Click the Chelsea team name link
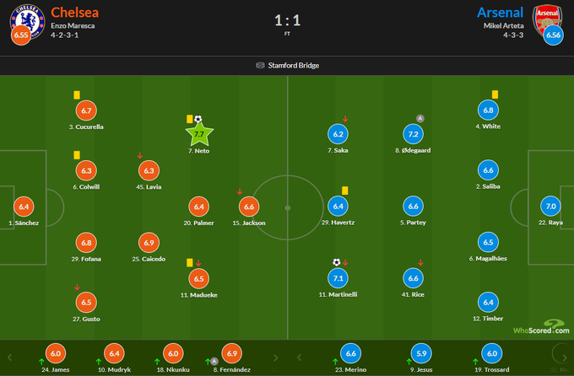This screenshot has height=376, width=574. pyautogui.click(x=74, y=12)
